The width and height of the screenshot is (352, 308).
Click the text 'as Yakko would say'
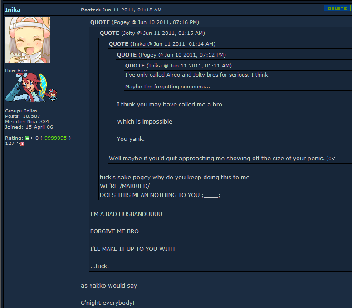pos(109,286)
